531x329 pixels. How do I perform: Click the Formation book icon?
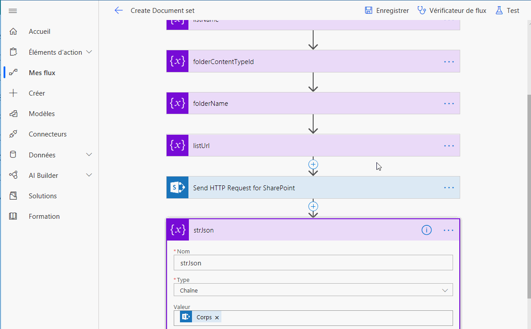pos(13,216)
